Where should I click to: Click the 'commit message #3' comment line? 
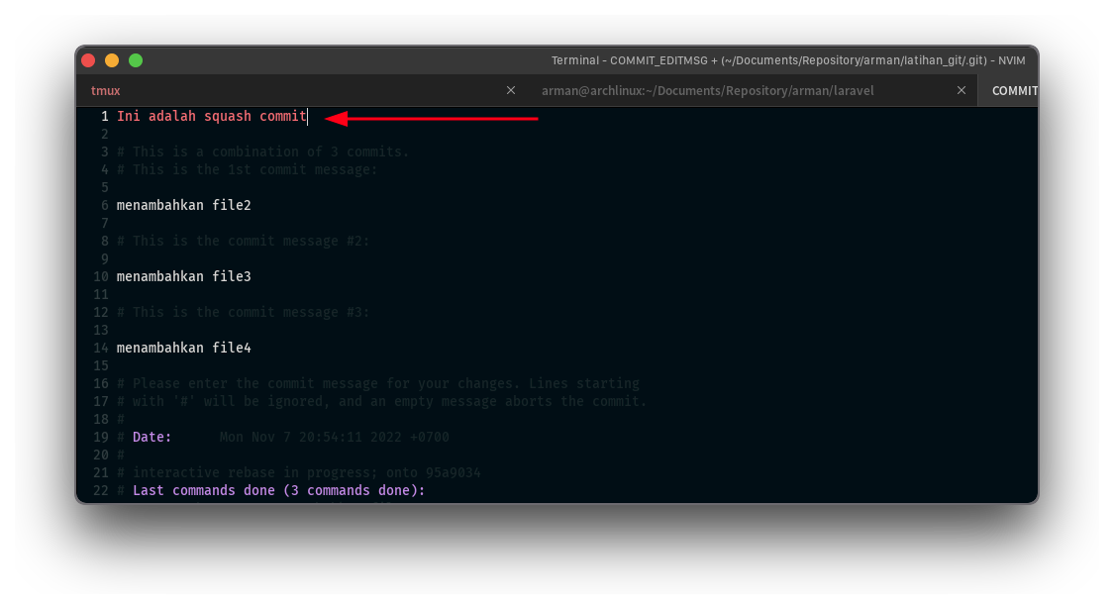[x=251, y=313]
